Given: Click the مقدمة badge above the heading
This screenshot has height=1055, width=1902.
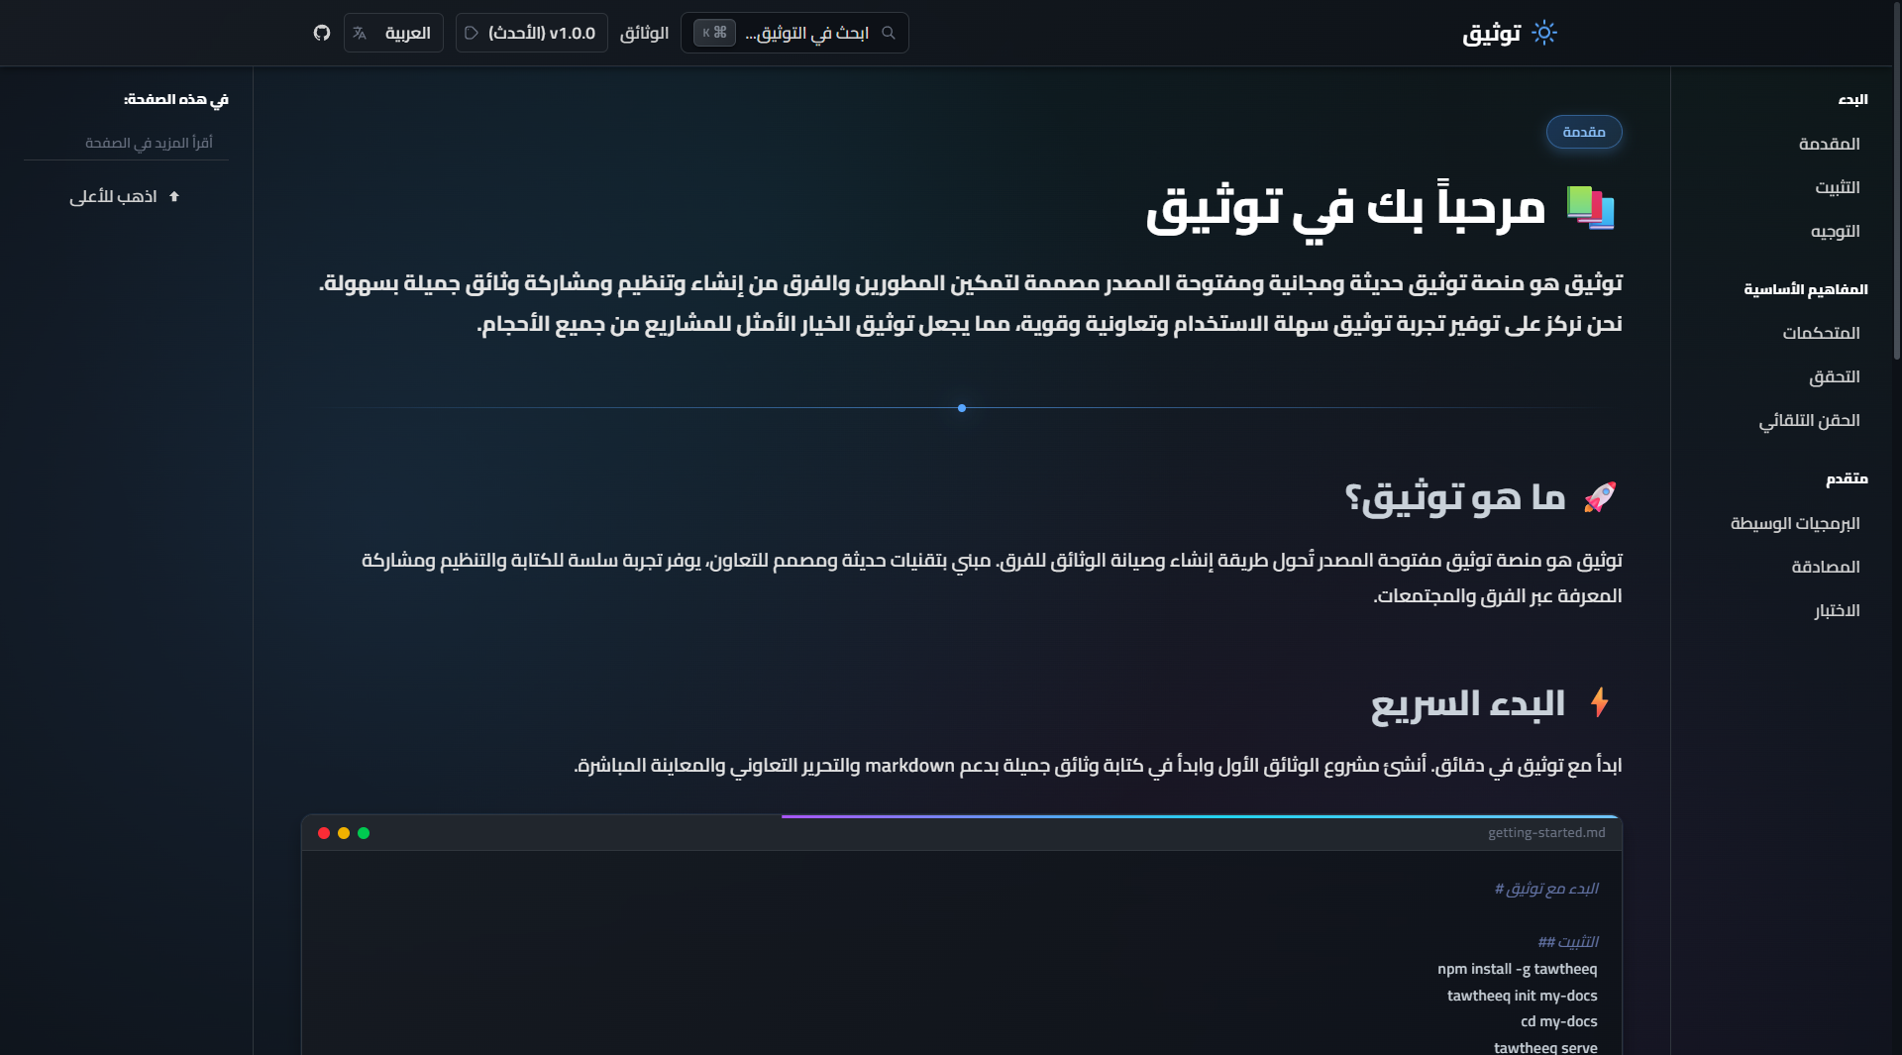Looking at the screenshot, I should tap(1584, 132).
